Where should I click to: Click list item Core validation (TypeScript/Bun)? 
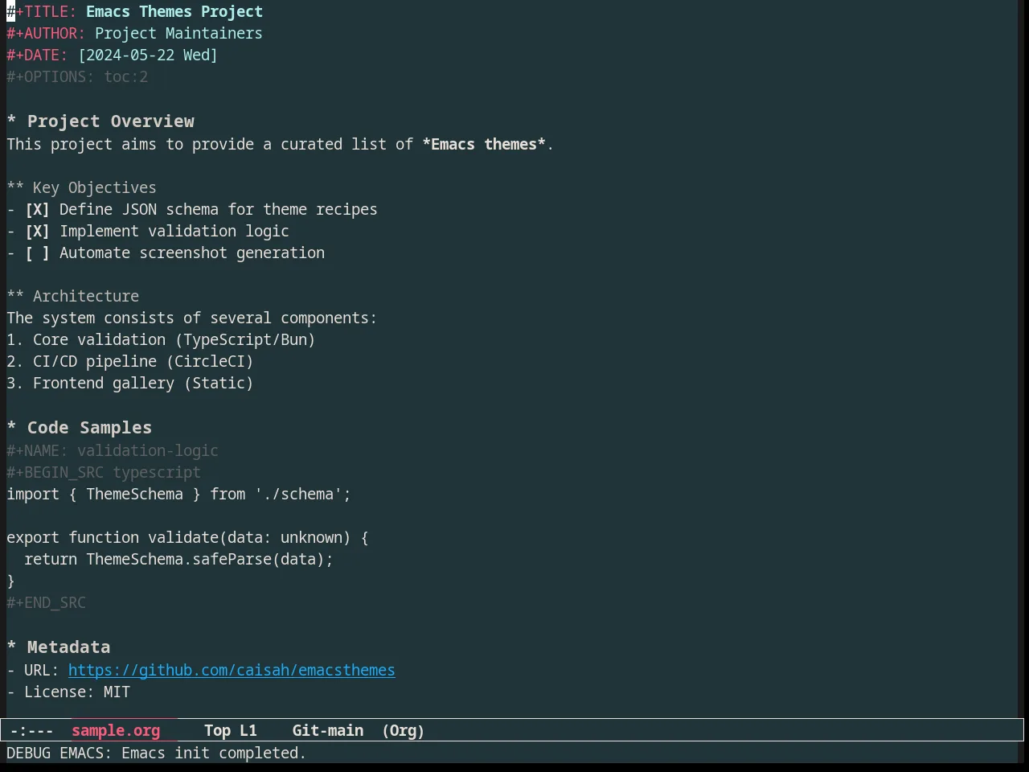tap(161, 340)
